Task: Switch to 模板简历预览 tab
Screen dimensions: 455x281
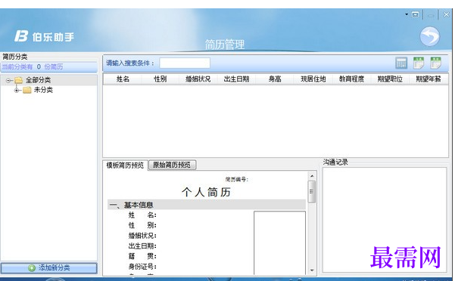Action: click(x=125, y=165)
